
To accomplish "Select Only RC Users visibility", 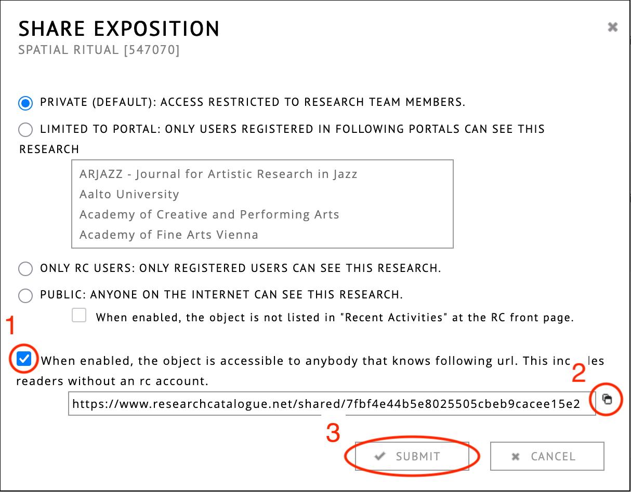I will [x=25, y=269].
